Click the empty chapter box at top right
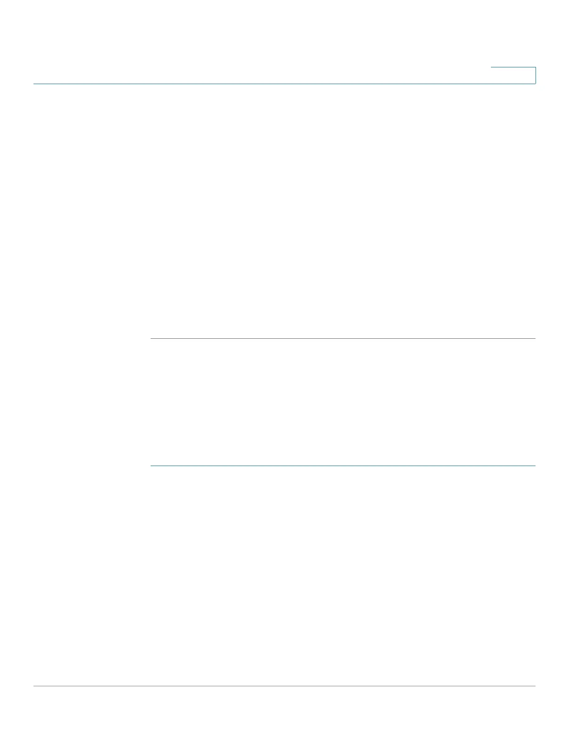The image size is (569, 736). [x=513, y=75]
